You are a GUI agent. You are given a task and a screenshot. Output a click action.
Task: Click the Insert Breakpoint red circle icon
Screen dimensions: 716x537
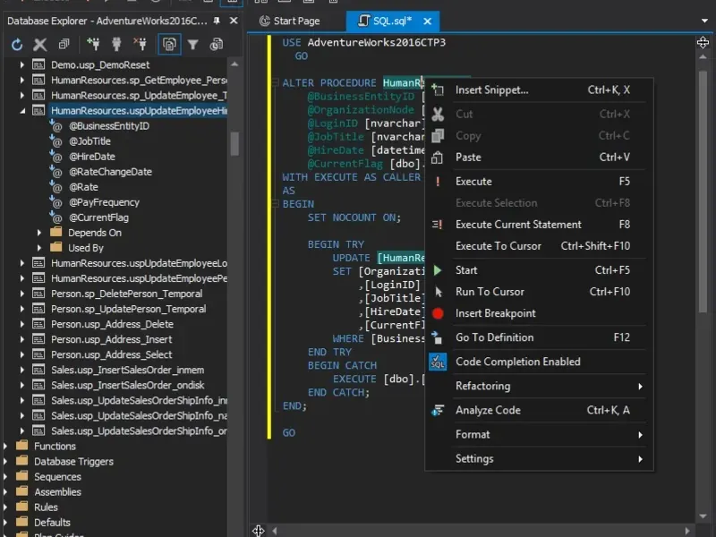pos(438,313)
